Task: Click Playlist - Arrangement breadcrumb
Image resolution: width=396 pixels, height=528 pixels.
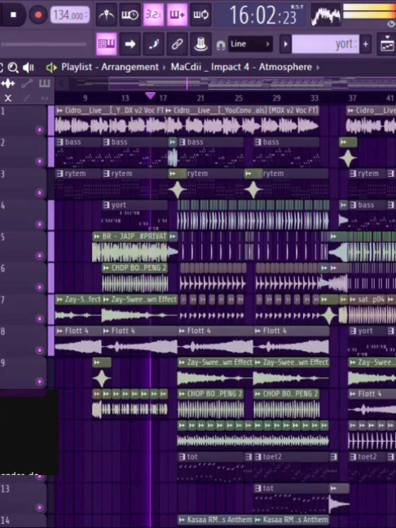Action: 110,67
